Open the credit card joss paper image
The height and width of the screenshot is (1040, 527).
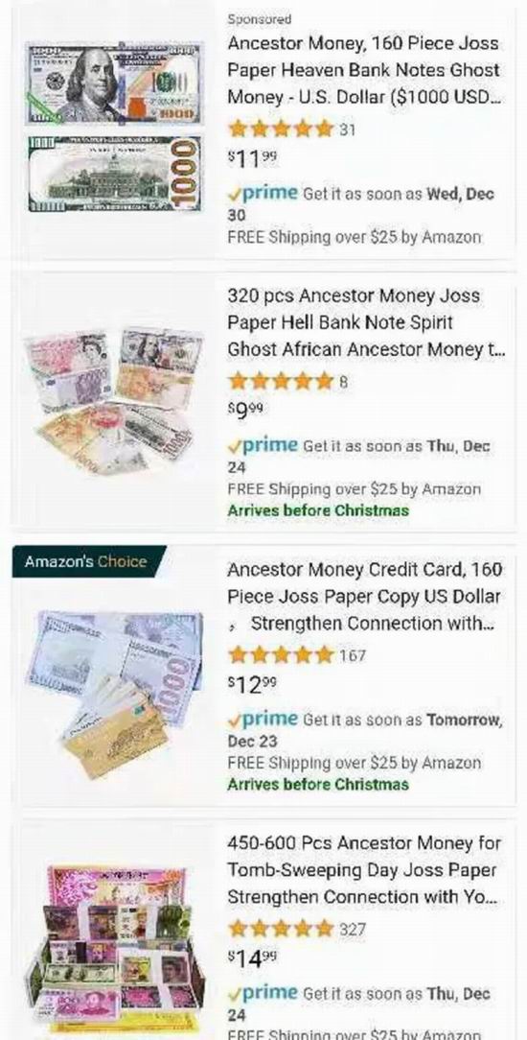114,694
